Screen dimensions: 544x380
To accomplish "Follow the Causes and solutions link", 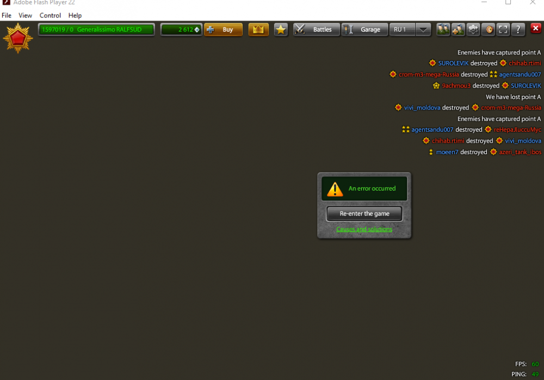I will coord(364,229).
